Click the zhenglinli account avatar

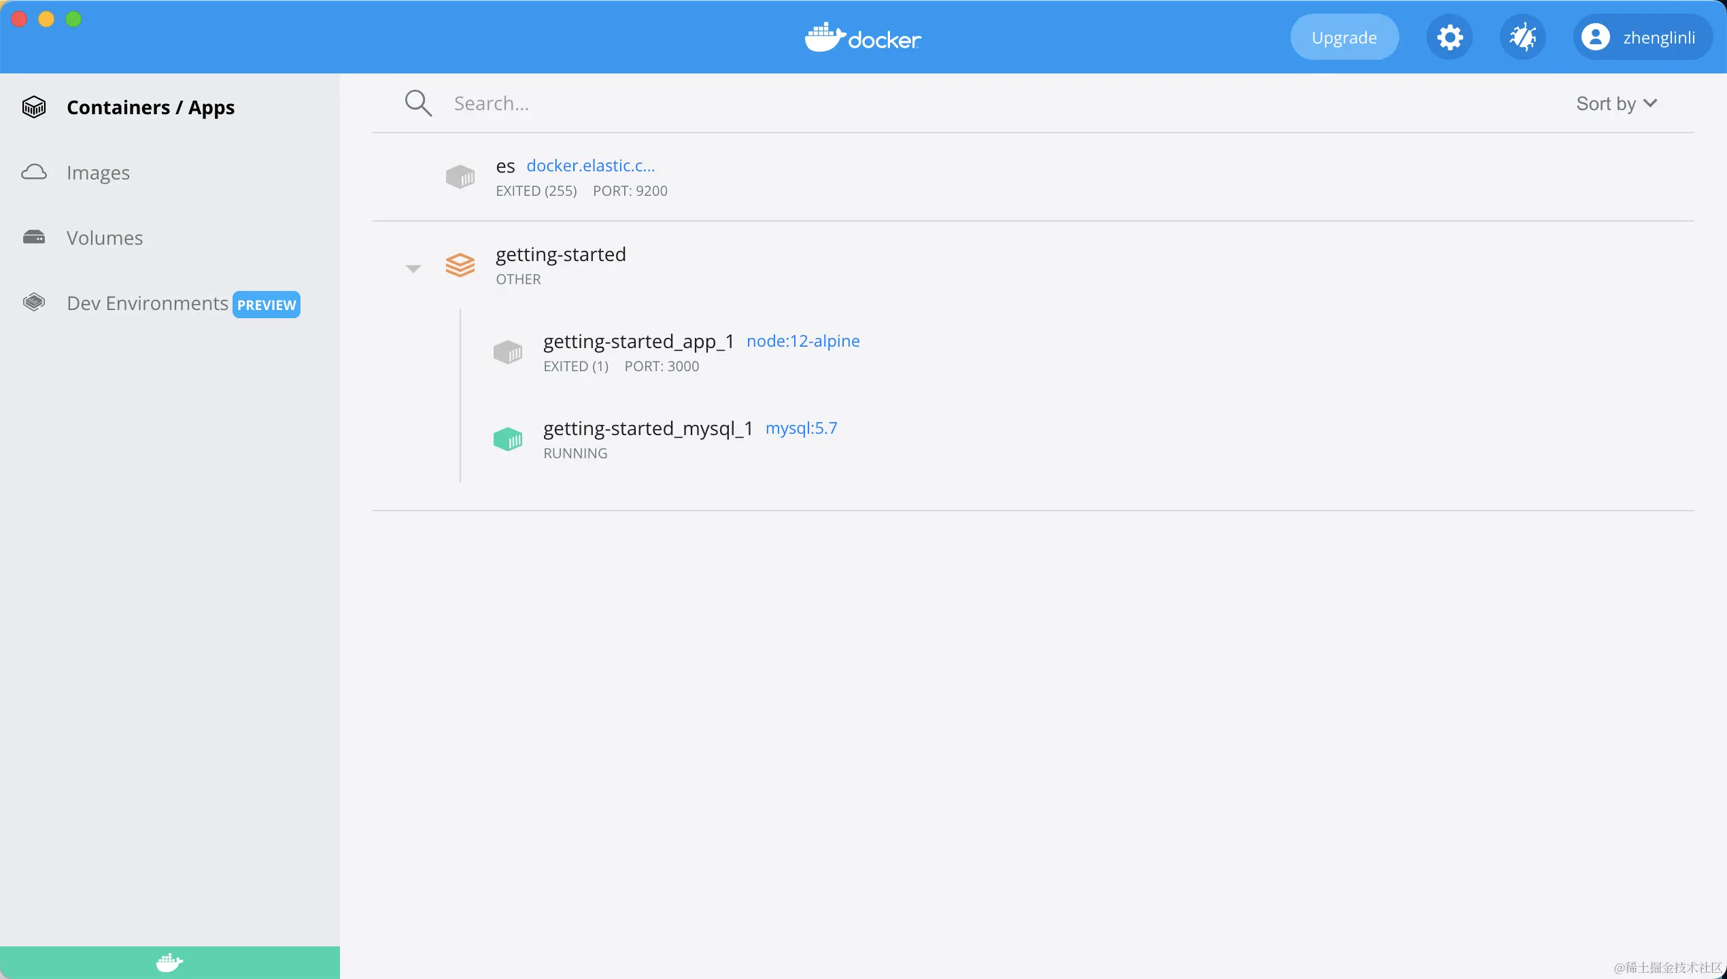pyautogui.click(x=1595, y=37)
